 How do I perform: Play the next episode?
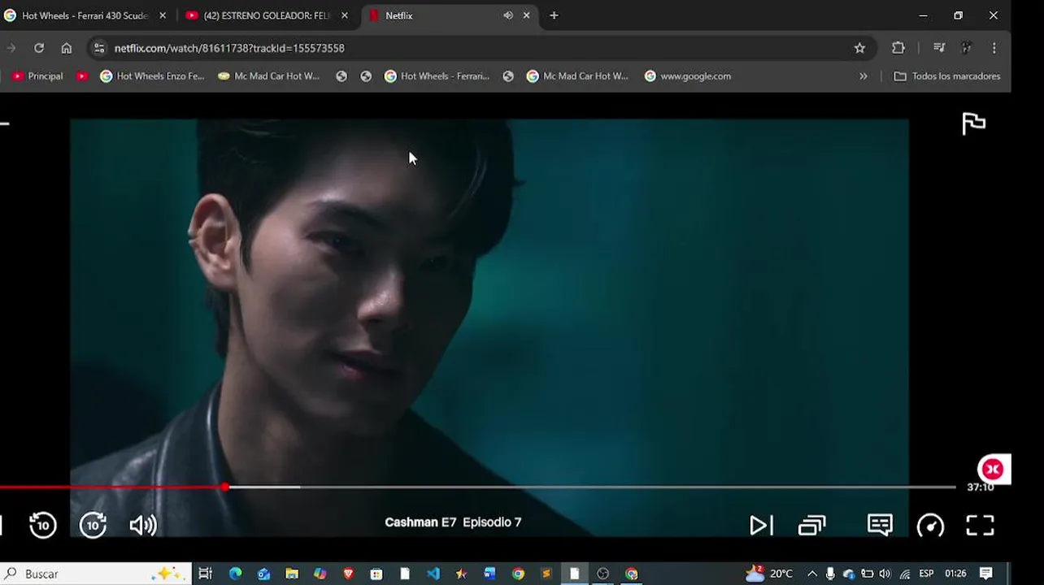click(761, 526)
